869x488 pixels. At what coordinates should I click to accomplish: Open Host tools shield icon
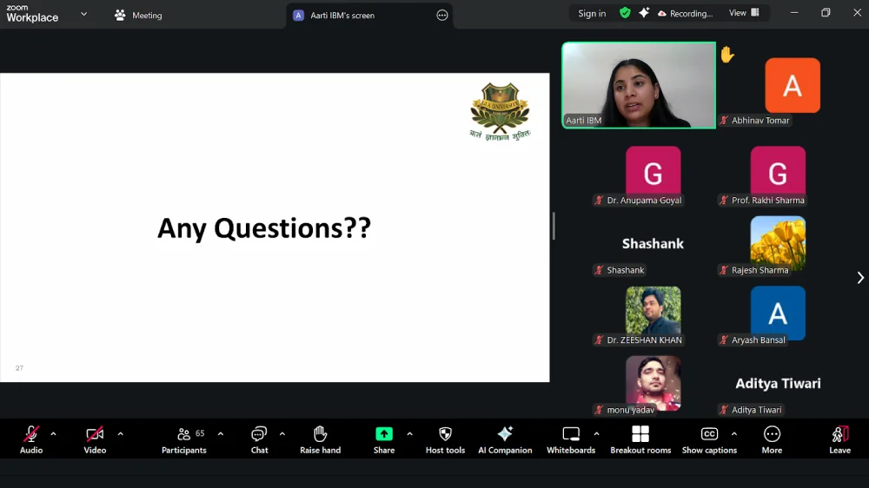click(x=445, y=439)
